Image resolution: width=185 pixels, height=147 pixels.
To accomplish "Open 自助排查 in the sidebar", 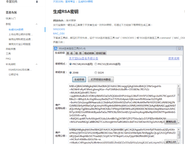I will pos(11,49).
